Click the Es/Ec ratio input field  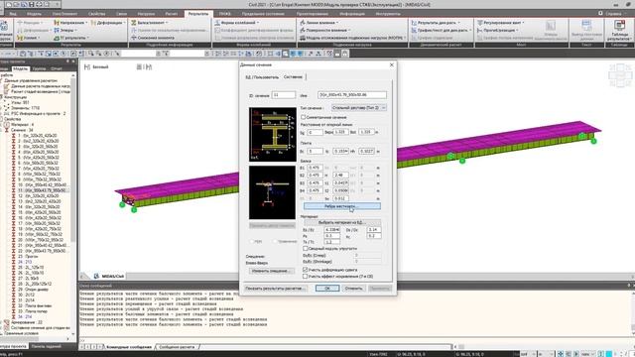[331, 229]
